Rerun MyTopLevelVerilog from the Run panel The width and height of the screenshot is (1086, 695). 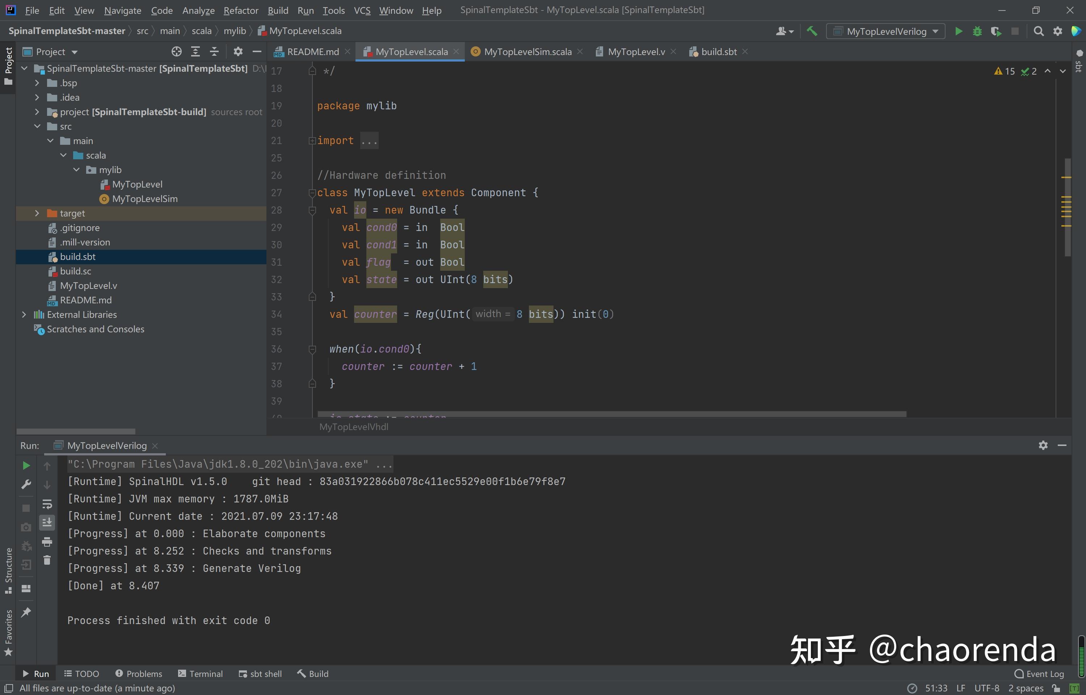click(x=26, y=465)
